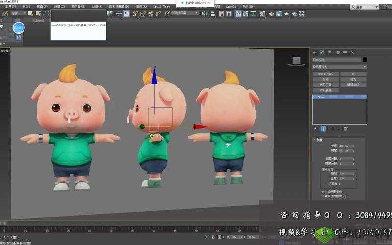Select the highlighted Plane entry in modifier stack
This screenshot has height=245, width=392.
click(x=340, y=97)
